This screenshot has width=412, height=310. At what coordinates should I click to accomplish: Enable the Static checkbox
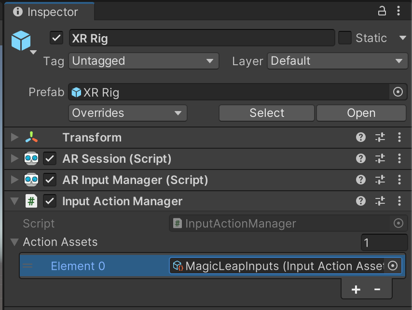click(344, 38)
